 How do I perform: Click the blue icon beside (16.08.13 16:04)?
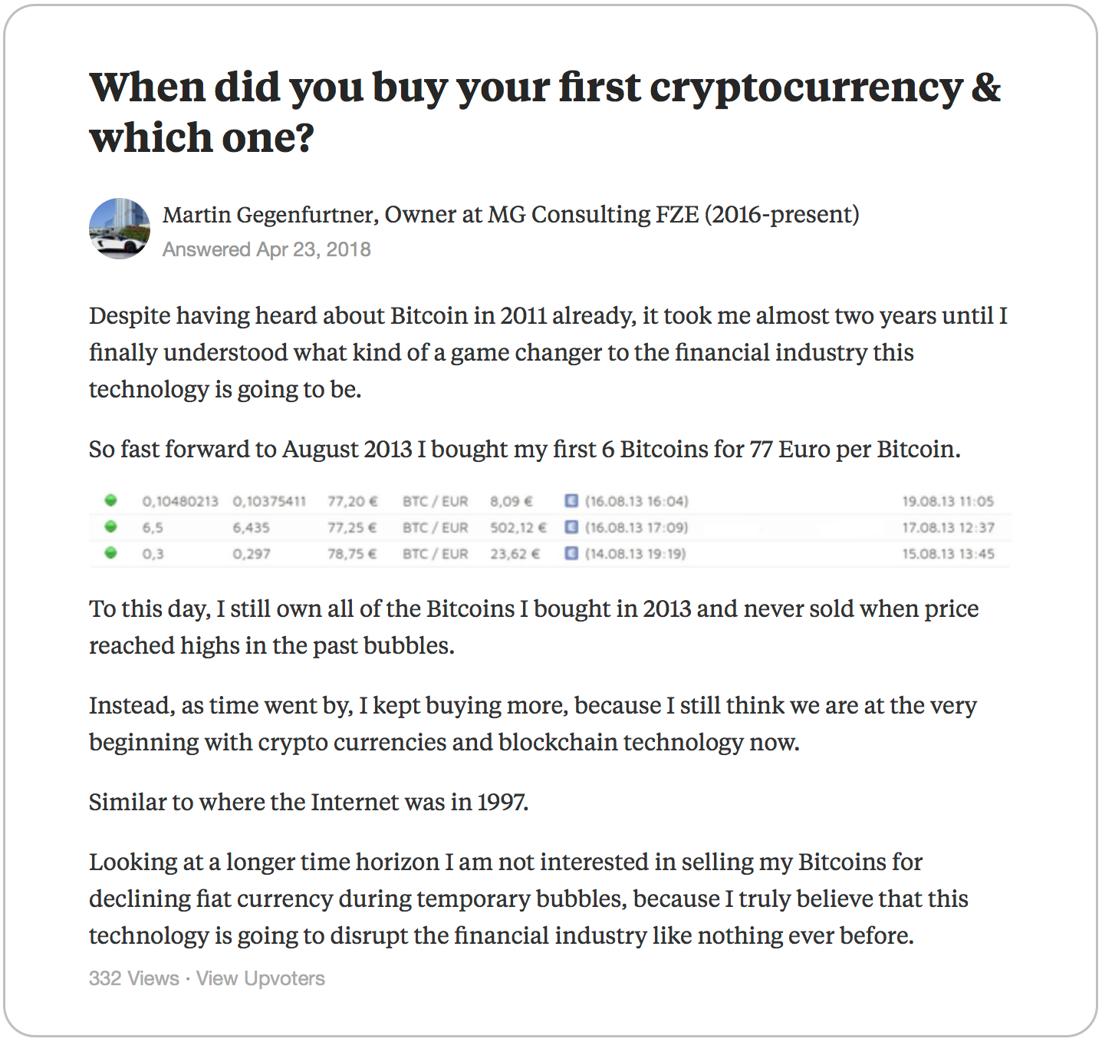pyautogui.click(x=571, y=501)
